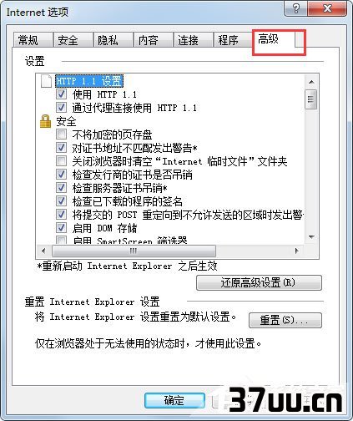
Task: Click the vertical scrollbar thumb in settings list
Action: [311, 99]
